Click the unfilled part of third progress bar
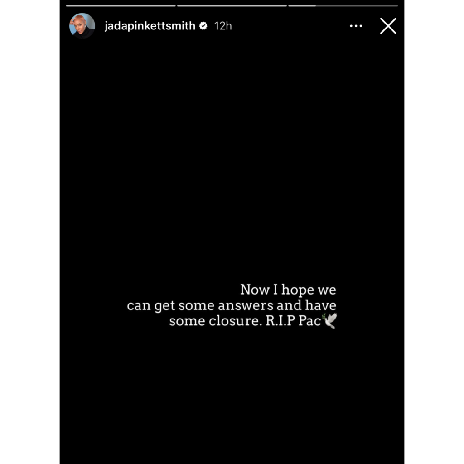The width and height of the screenshot is (464, 464). tap(357, 5)
